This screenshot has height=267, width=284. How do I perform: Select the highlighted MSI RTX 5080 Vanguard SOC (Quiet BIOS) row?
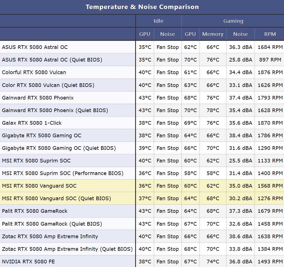pos(57,199)
